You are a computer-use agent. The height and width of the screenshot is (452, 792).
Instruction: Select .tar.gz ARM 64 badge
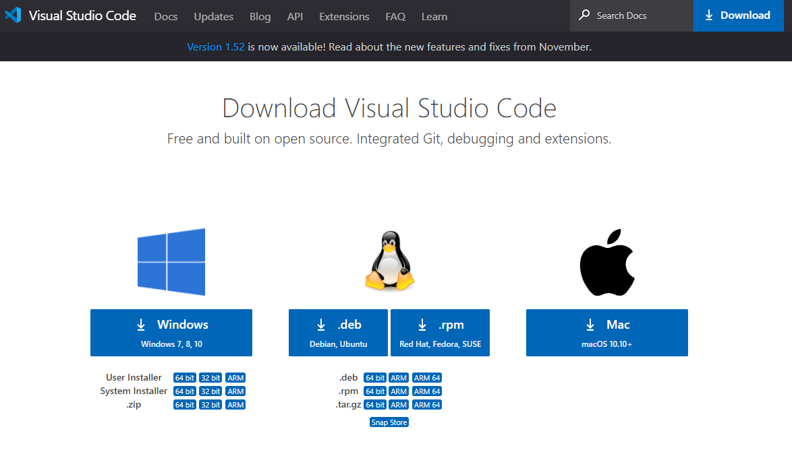coord(427,405)
